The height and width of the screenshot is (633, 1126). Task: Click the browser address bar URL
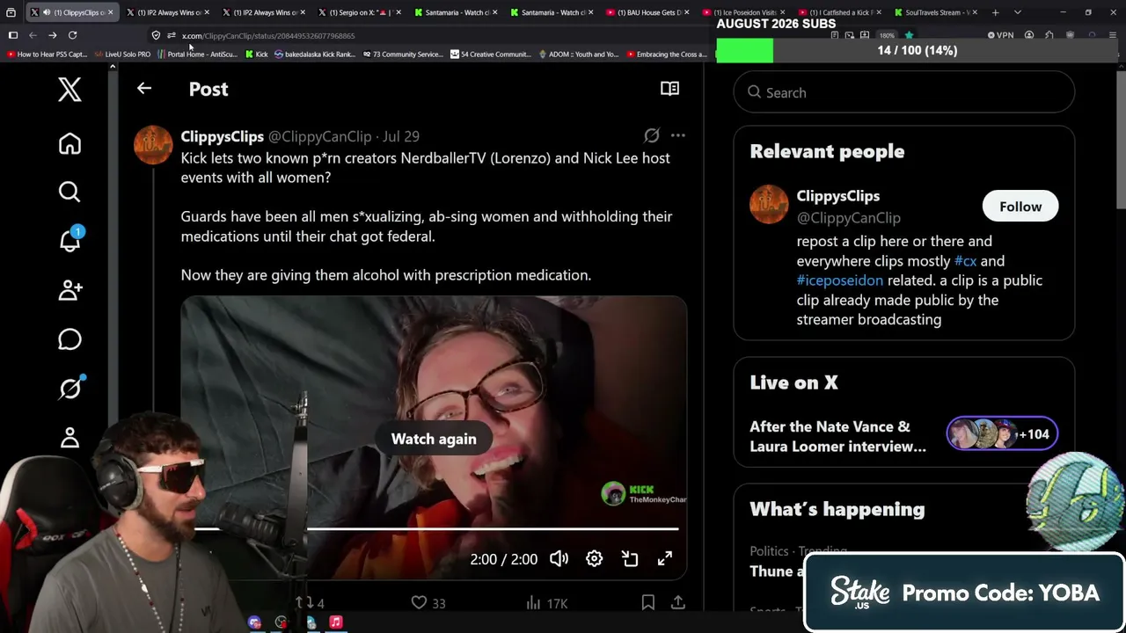click(268, 36)
